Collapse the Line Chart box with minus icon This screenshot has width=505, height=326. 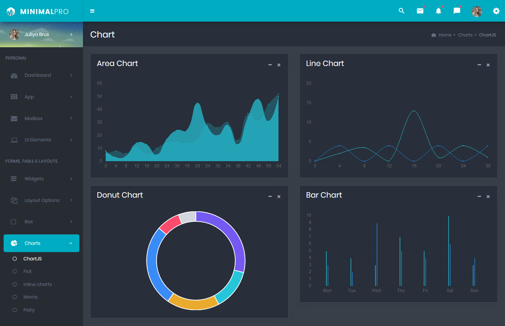479,65
